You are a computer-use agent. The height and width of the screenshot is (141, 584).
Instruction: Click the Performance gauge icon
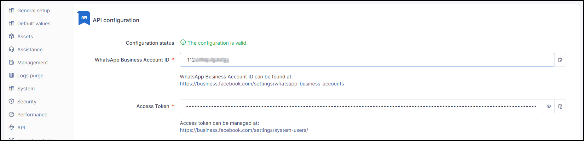pyautogui.click(x=11, y=115)
